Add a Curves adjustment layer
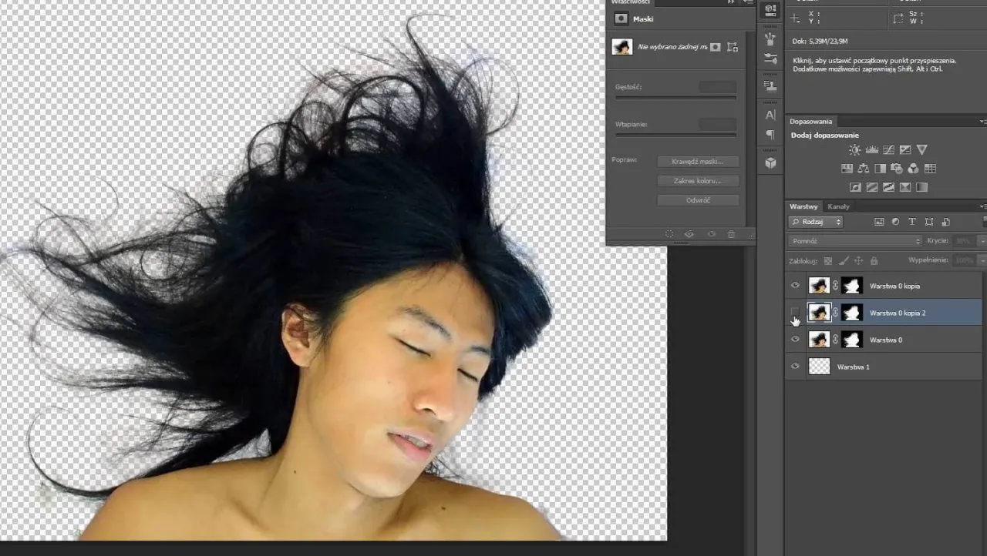Screen dimensions: 987x556 (x=888, y=149)
